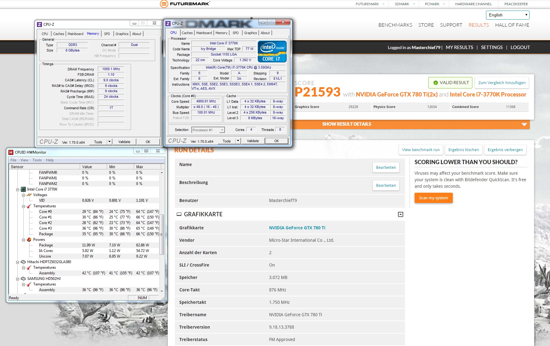Open the HARDWARE CHANNEL link
The image size is (550, 346).
tap(473, 4)
